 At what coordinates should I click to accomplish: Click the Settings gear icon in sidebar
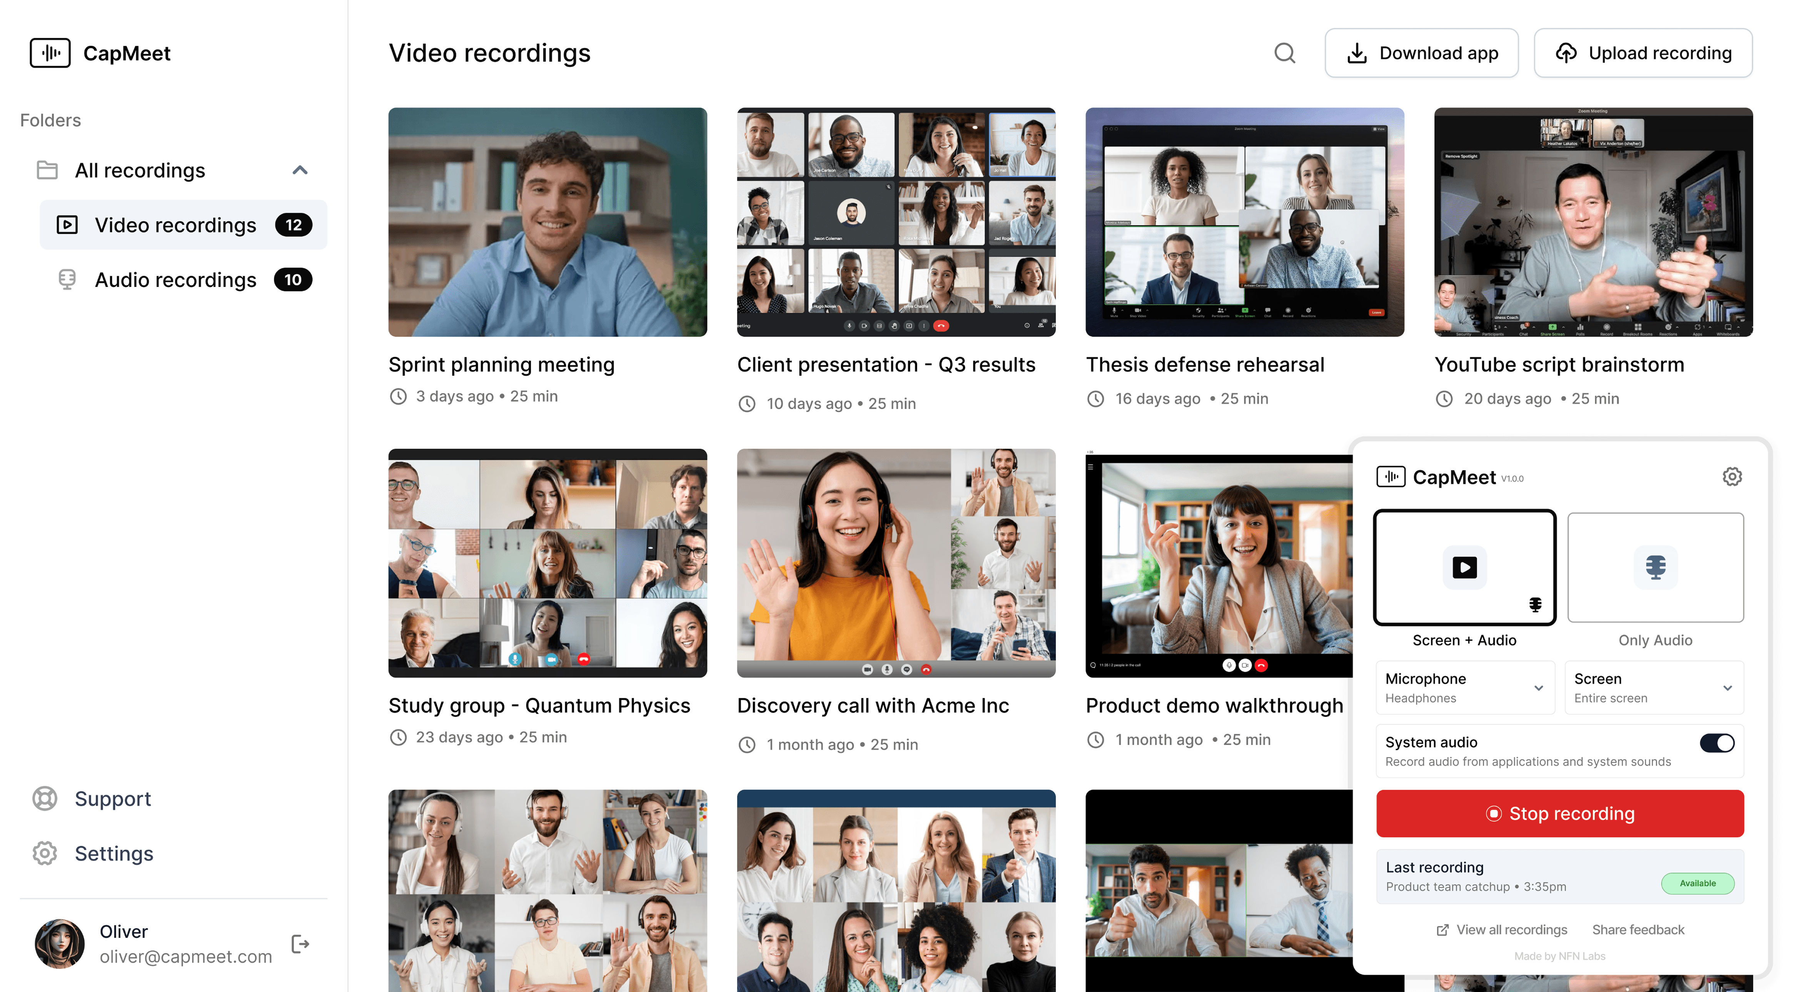(x=45, y=853)
